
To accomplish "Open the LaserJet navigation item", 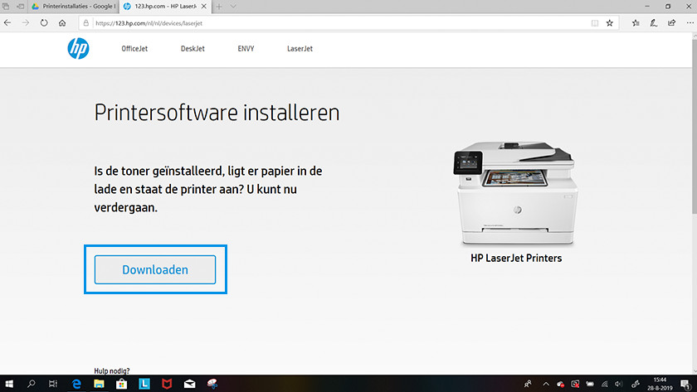I will click(300, 49).
